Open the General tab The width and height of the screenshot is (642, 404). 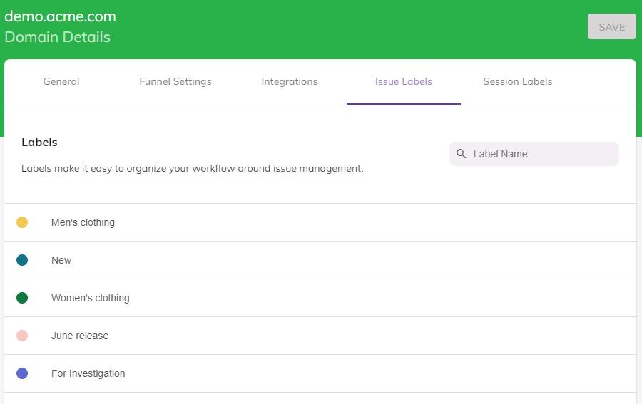(61, 81)
